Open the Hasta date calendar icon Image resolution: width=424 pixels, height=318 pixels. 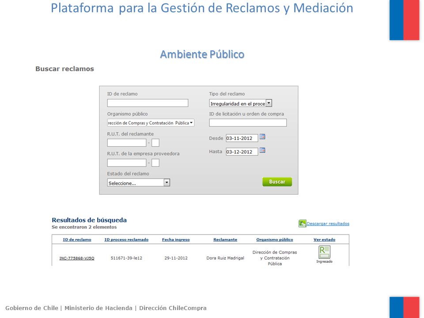262,150
